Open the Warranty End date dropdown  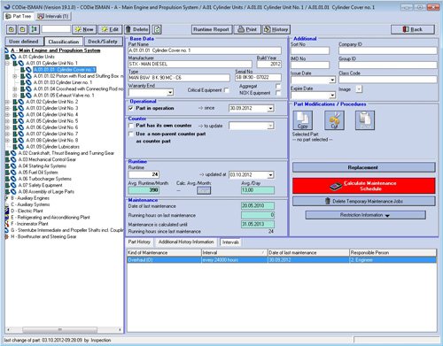coord(170,93)
